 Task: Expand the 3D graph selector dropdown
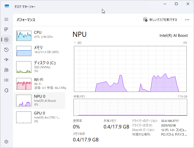click(77, 43)
